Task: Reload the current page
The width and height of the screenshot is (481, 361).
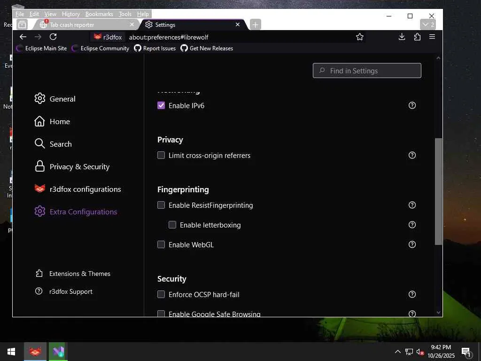Action: pos(53,37)
